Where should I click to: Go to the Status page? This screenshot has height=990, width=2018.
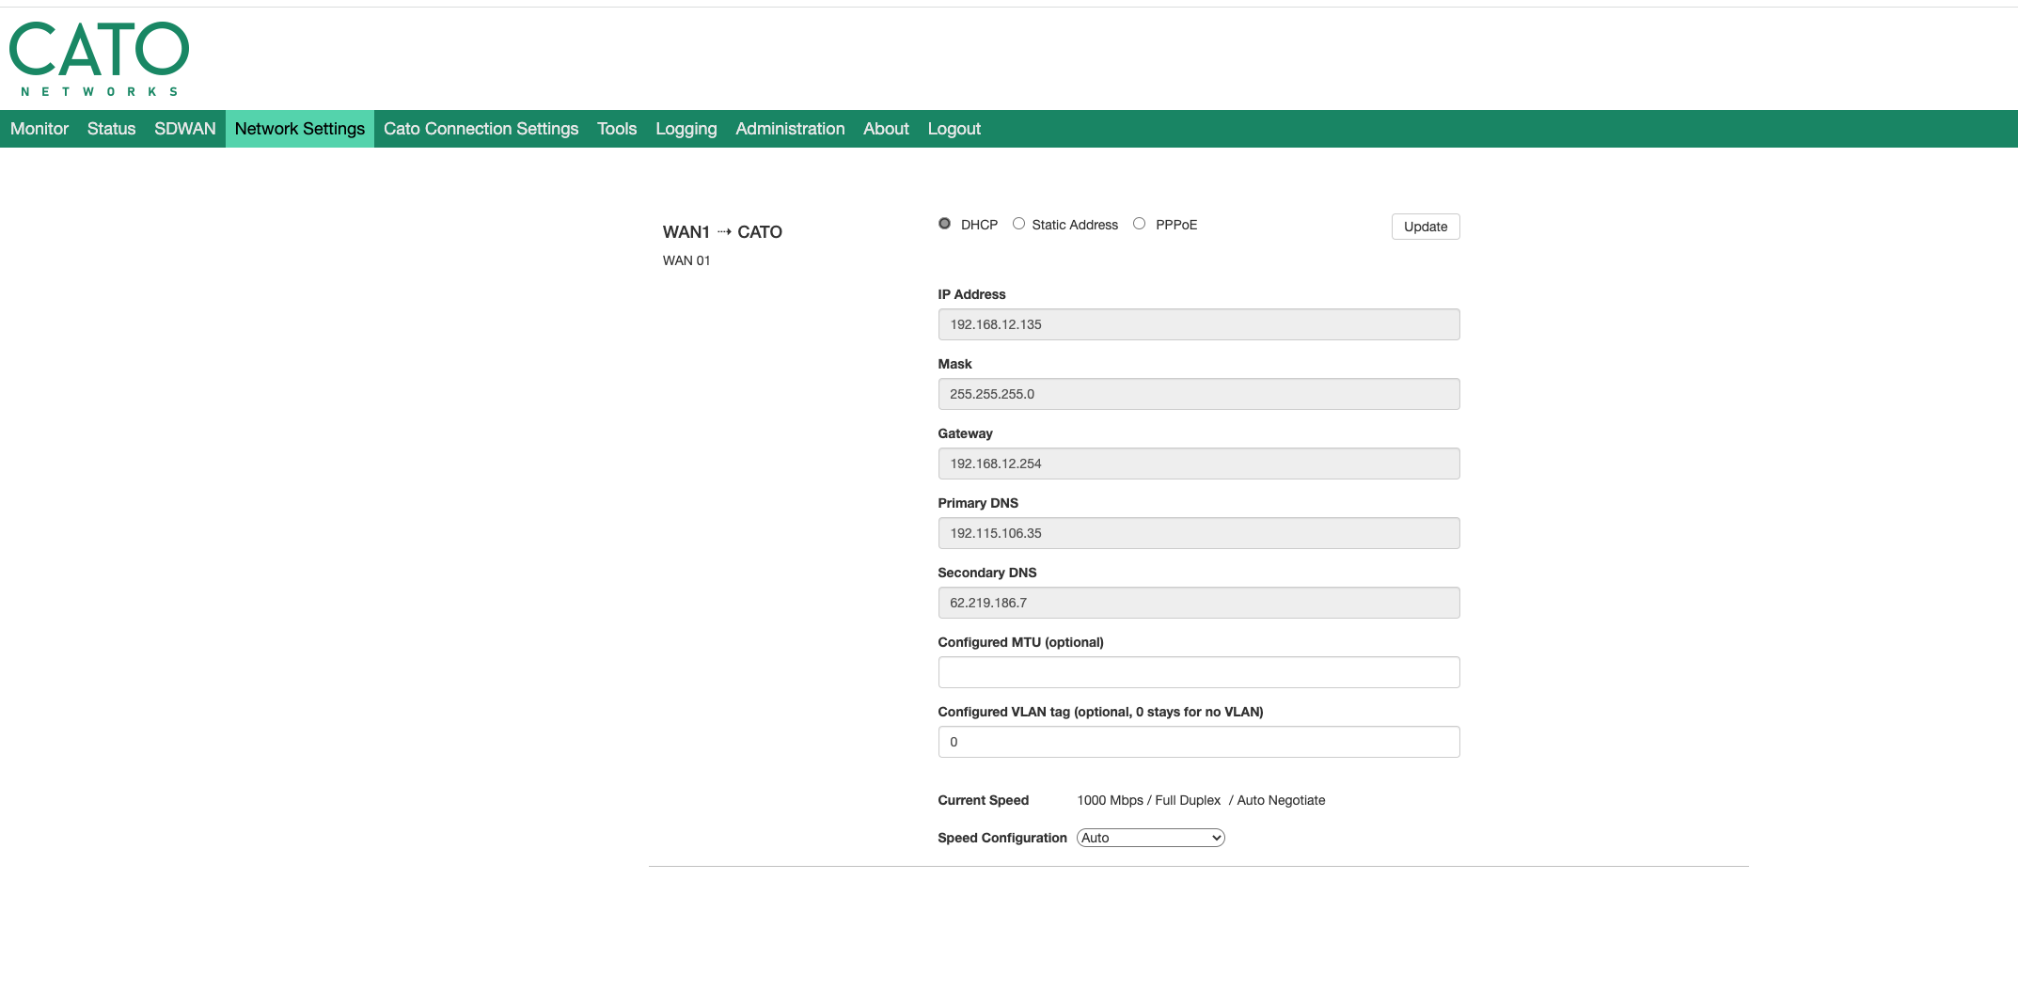pyautogui.click(x=111, y=129)
